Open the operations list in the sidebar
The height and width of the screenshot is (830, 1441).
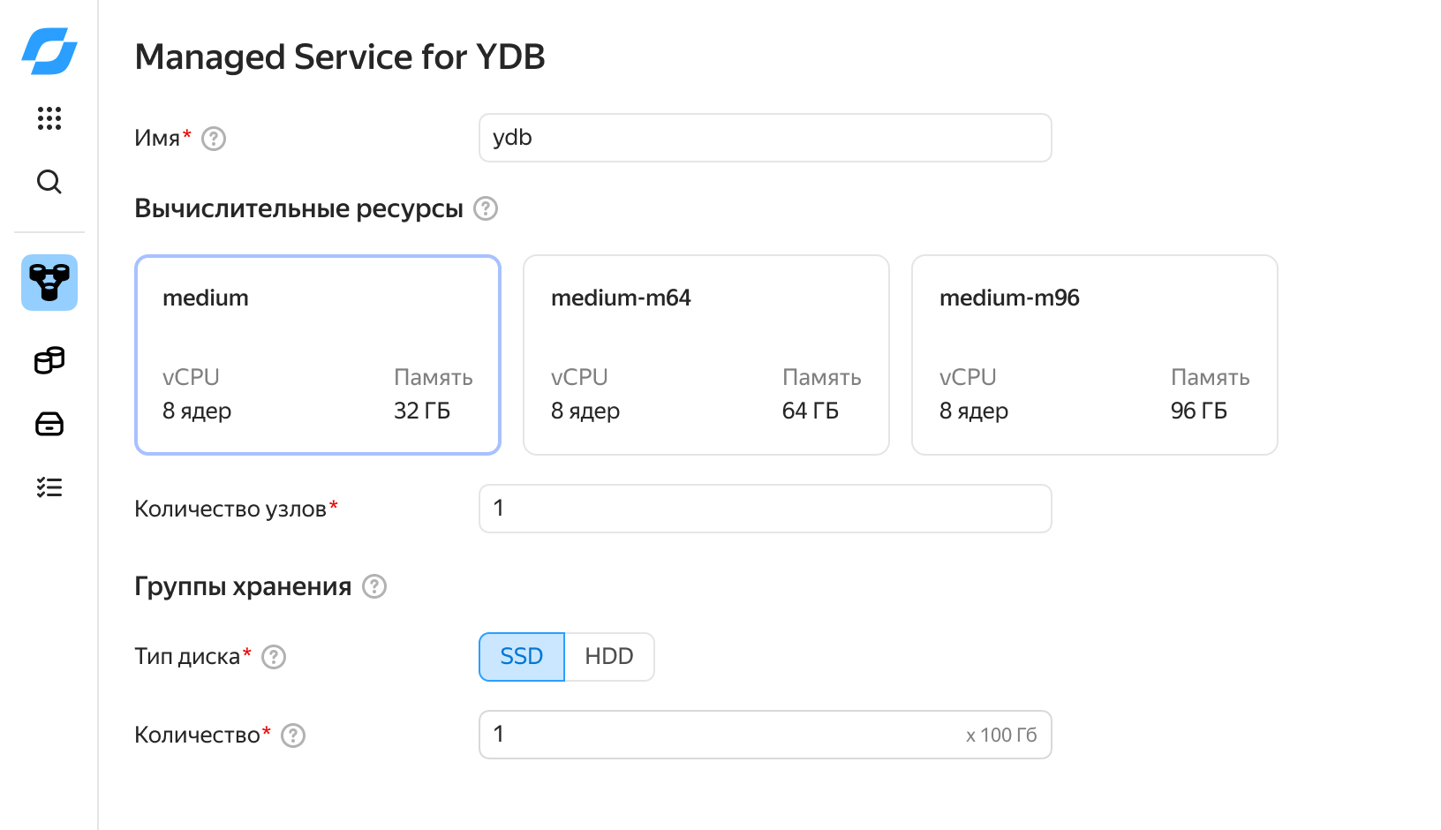(x=49, y=487)
